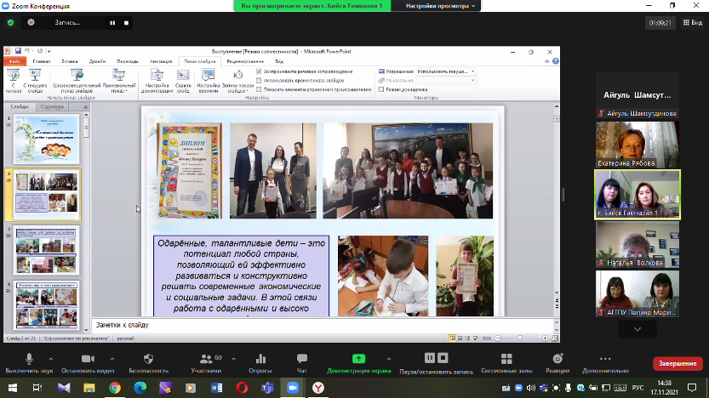Check 'Режим докладчика' option

(x=382, y=89)
